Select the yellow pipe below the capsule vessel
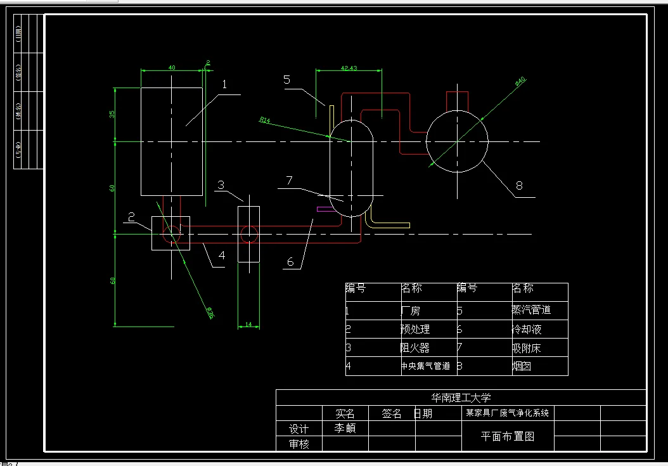Viewport: 668px width, 466px height. coord(387,218)
